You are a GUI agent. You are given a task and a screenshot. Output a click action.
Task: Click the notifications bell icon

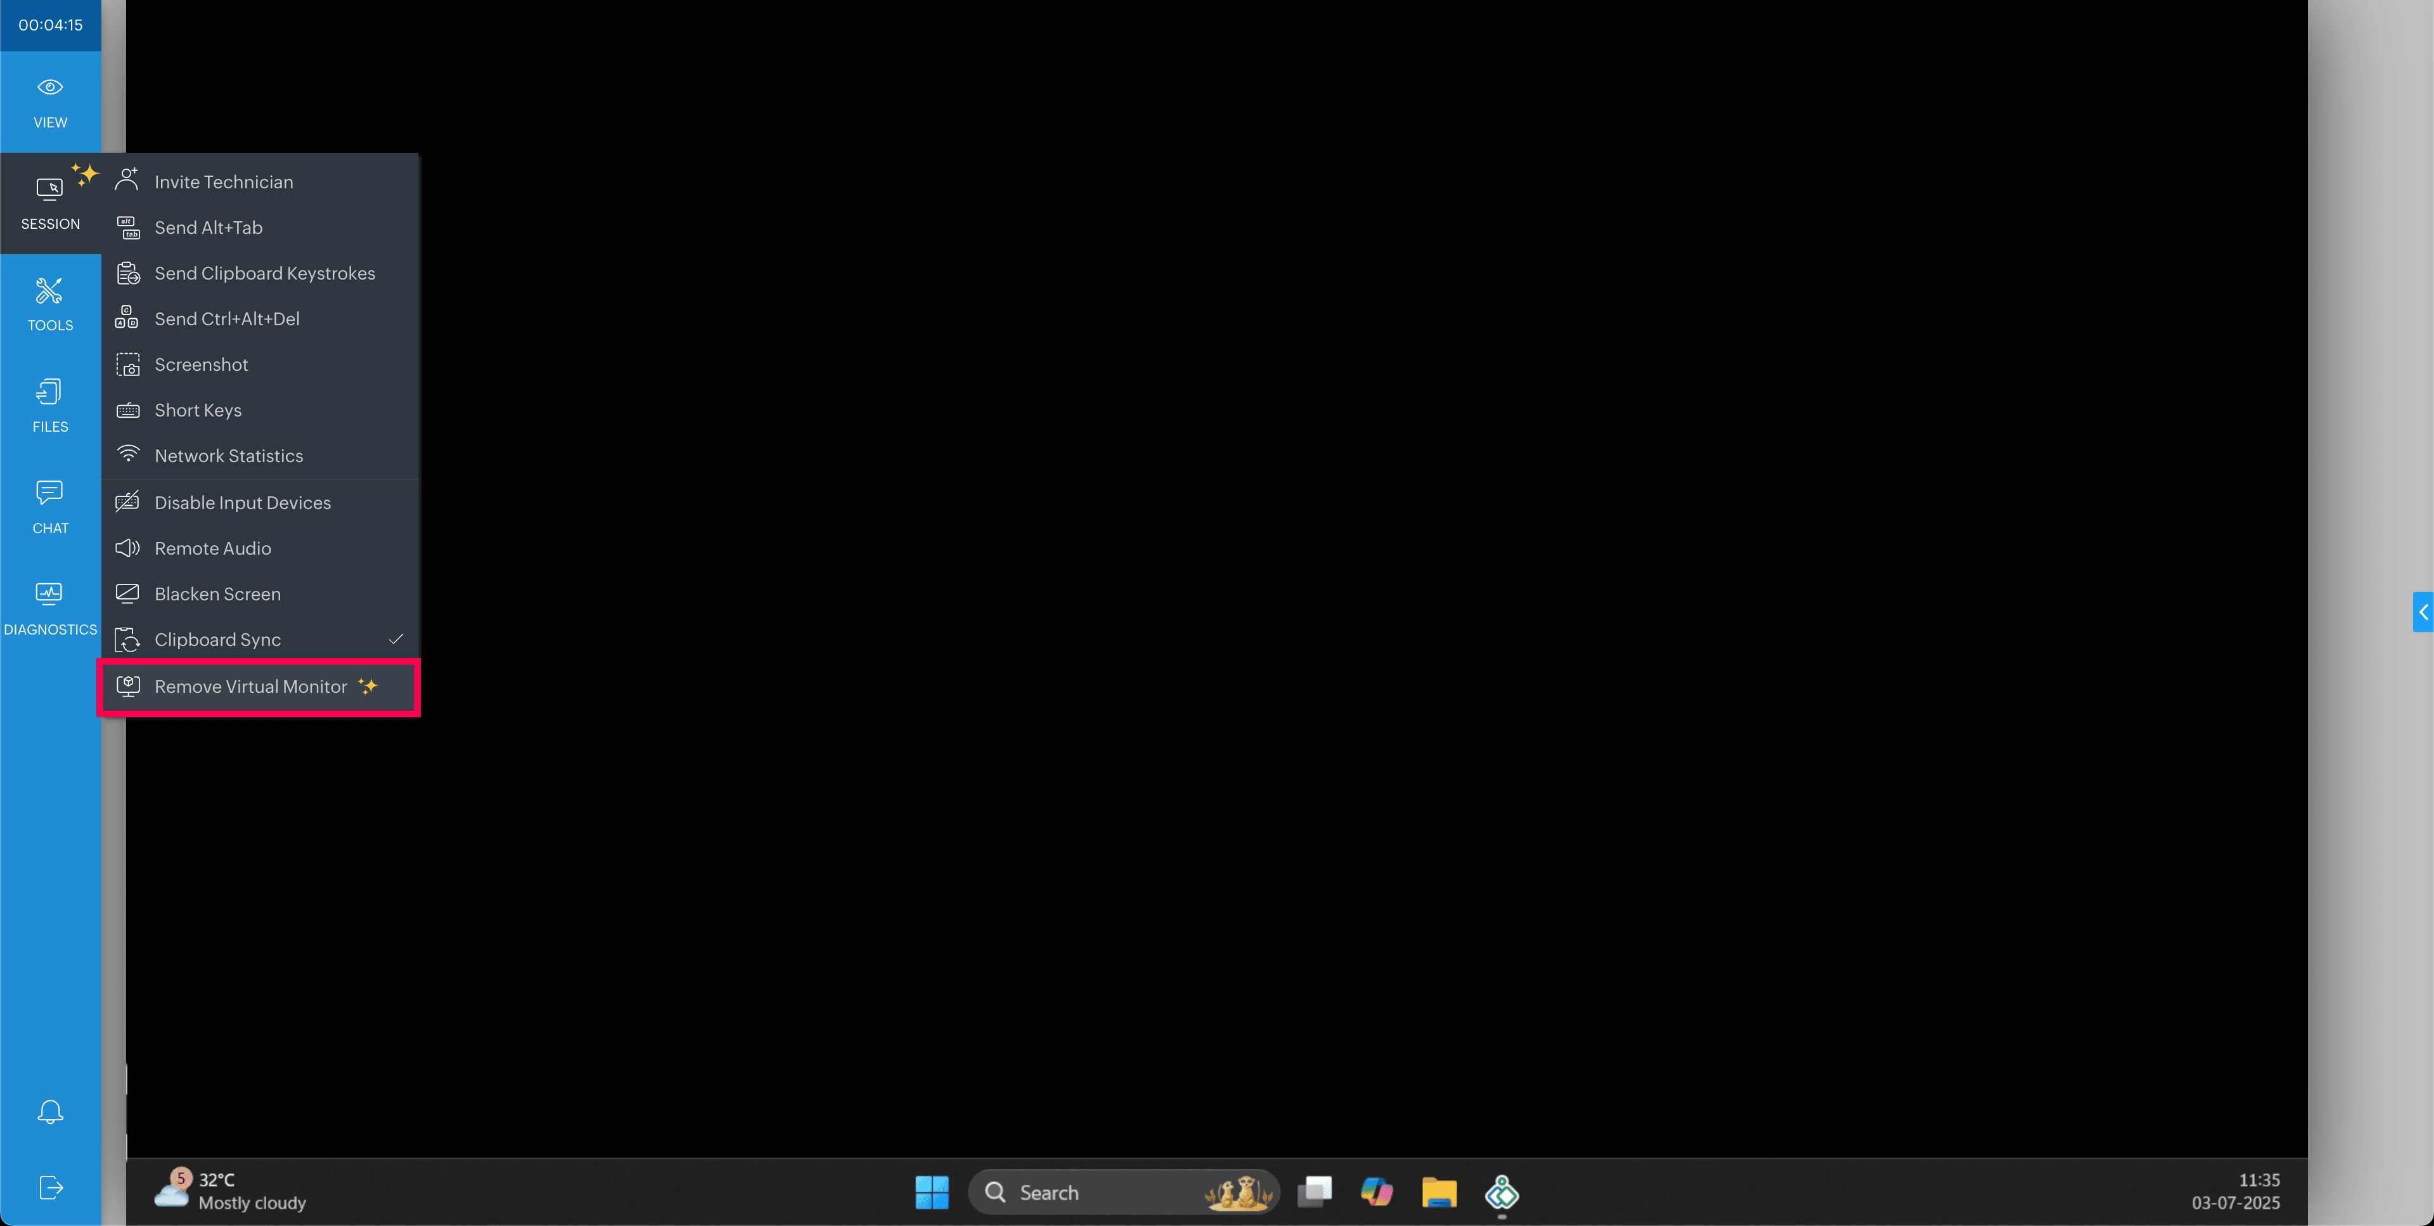pyautogui.click(x=50, y=1111)
